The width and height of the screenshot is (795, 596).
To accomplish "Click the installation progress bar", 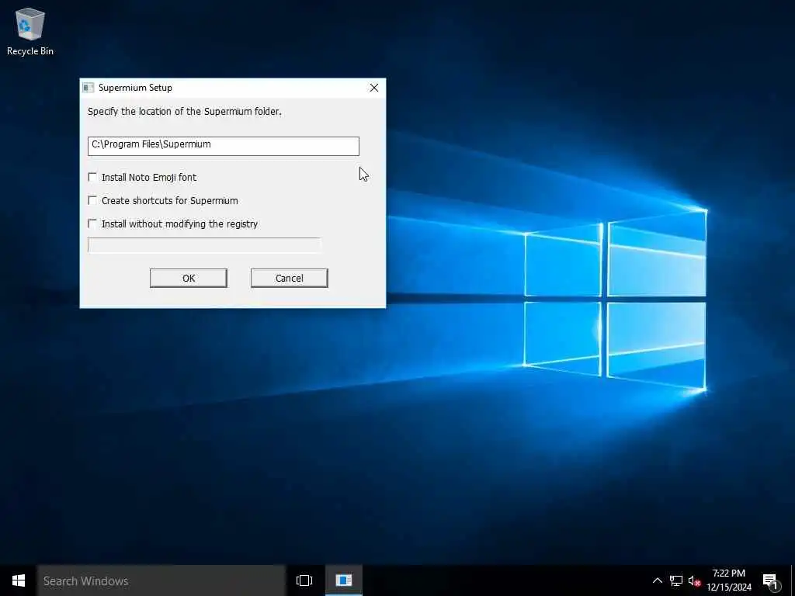I will pyautogui.click(x=204, y=245).
